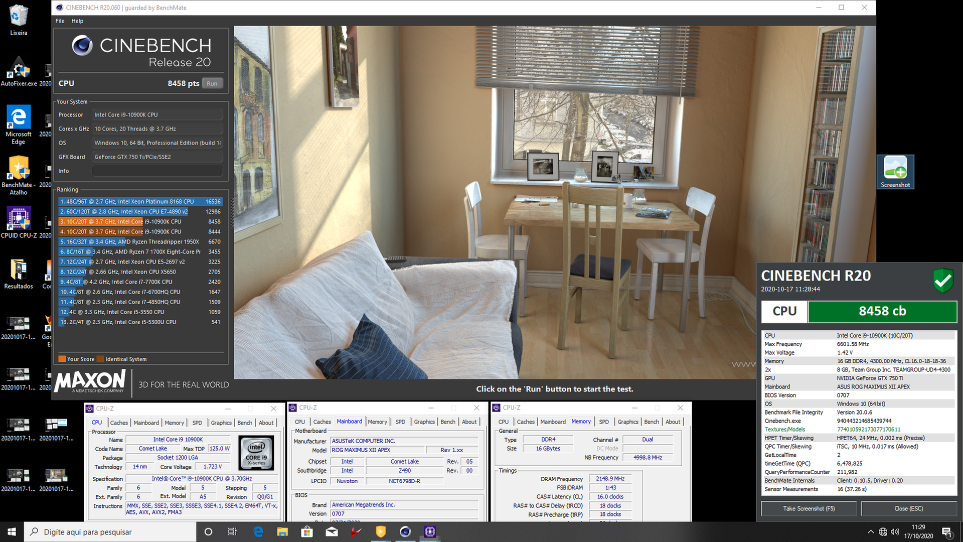The height and width of the screenshot is (542, 963).
Task: Select About tab in Memory CPU-Z window
Action: (673, 422)
